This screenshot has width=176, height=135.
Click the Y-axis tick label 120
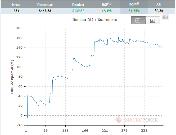(19, 57)
